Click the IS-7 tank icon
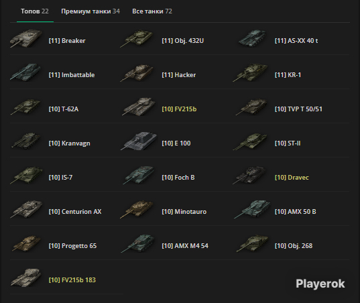The width and height of the screenshot is (360, 303). (x=26, y=176)
